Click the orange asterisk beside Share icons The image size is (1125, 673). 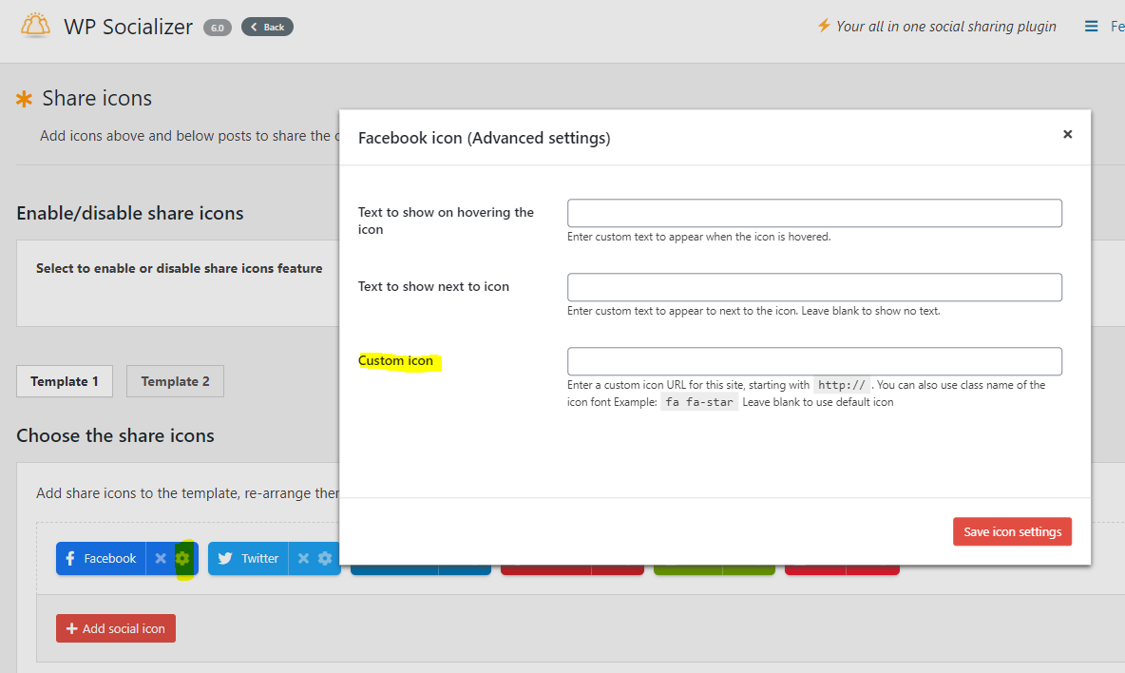25,99
